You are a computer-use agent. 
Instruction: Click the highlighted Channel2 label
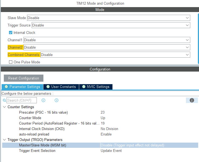tap(15, 47)
